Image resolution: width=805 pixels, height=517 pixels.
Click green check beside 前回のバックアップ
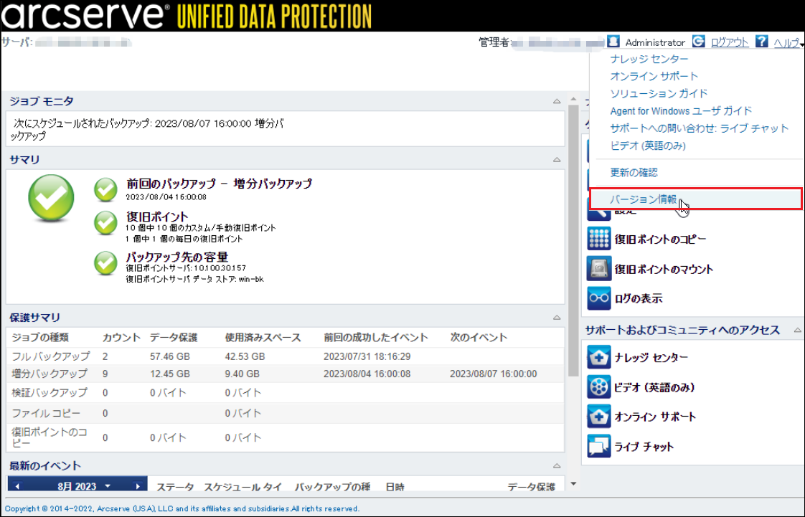[105, 190]
